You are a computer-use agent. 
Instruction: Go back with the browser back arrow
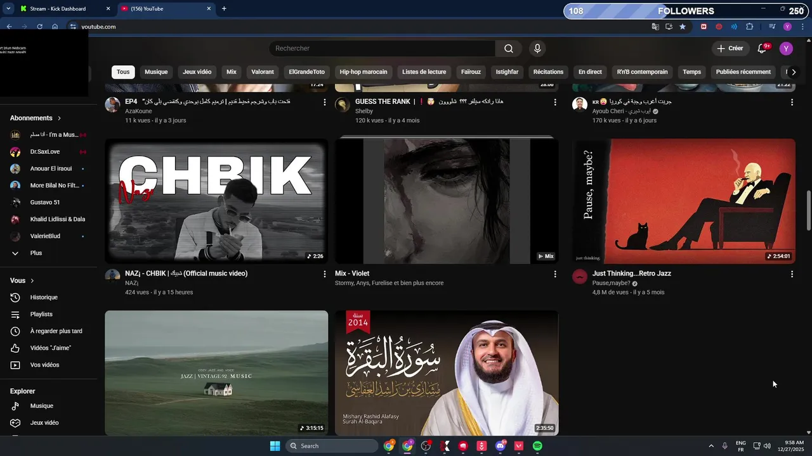tap(9, 27)
